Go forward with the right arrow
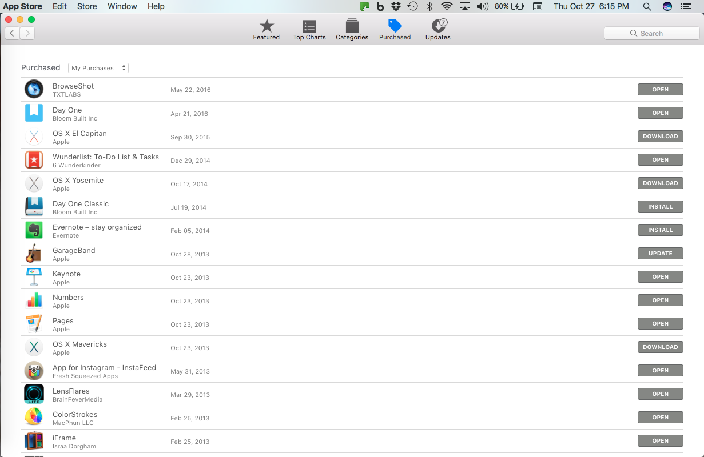This screenshot has width=704, height=457. (x=27, y=33)
